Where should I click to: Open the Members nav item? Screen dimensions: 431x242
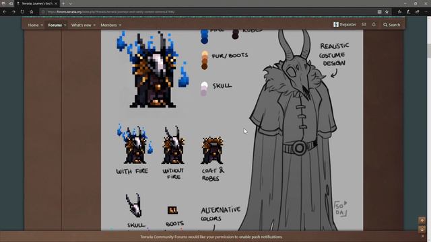(108, 25)
